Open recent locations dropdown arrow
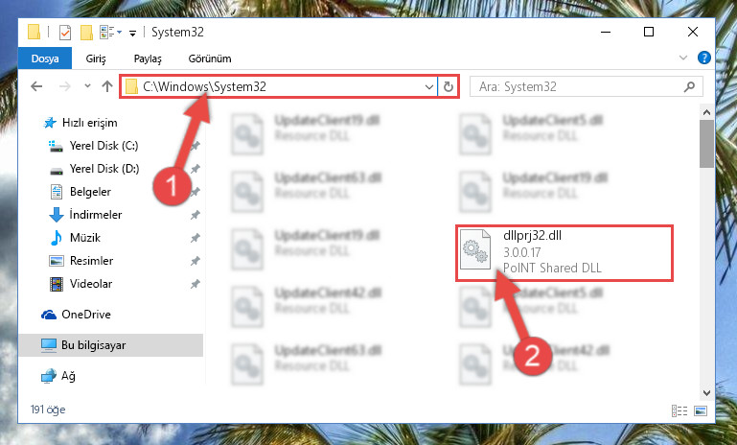Screen dimensions: 737x445 coord(87,86)
